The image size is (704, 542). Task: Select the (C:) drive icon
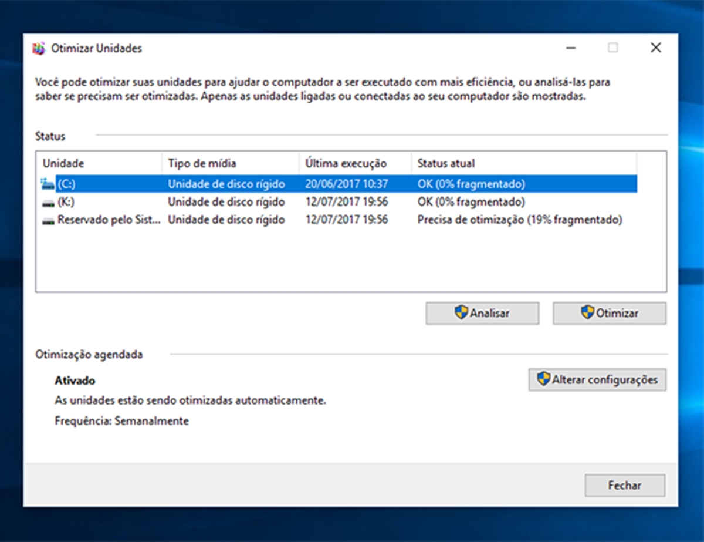[48, 184]
